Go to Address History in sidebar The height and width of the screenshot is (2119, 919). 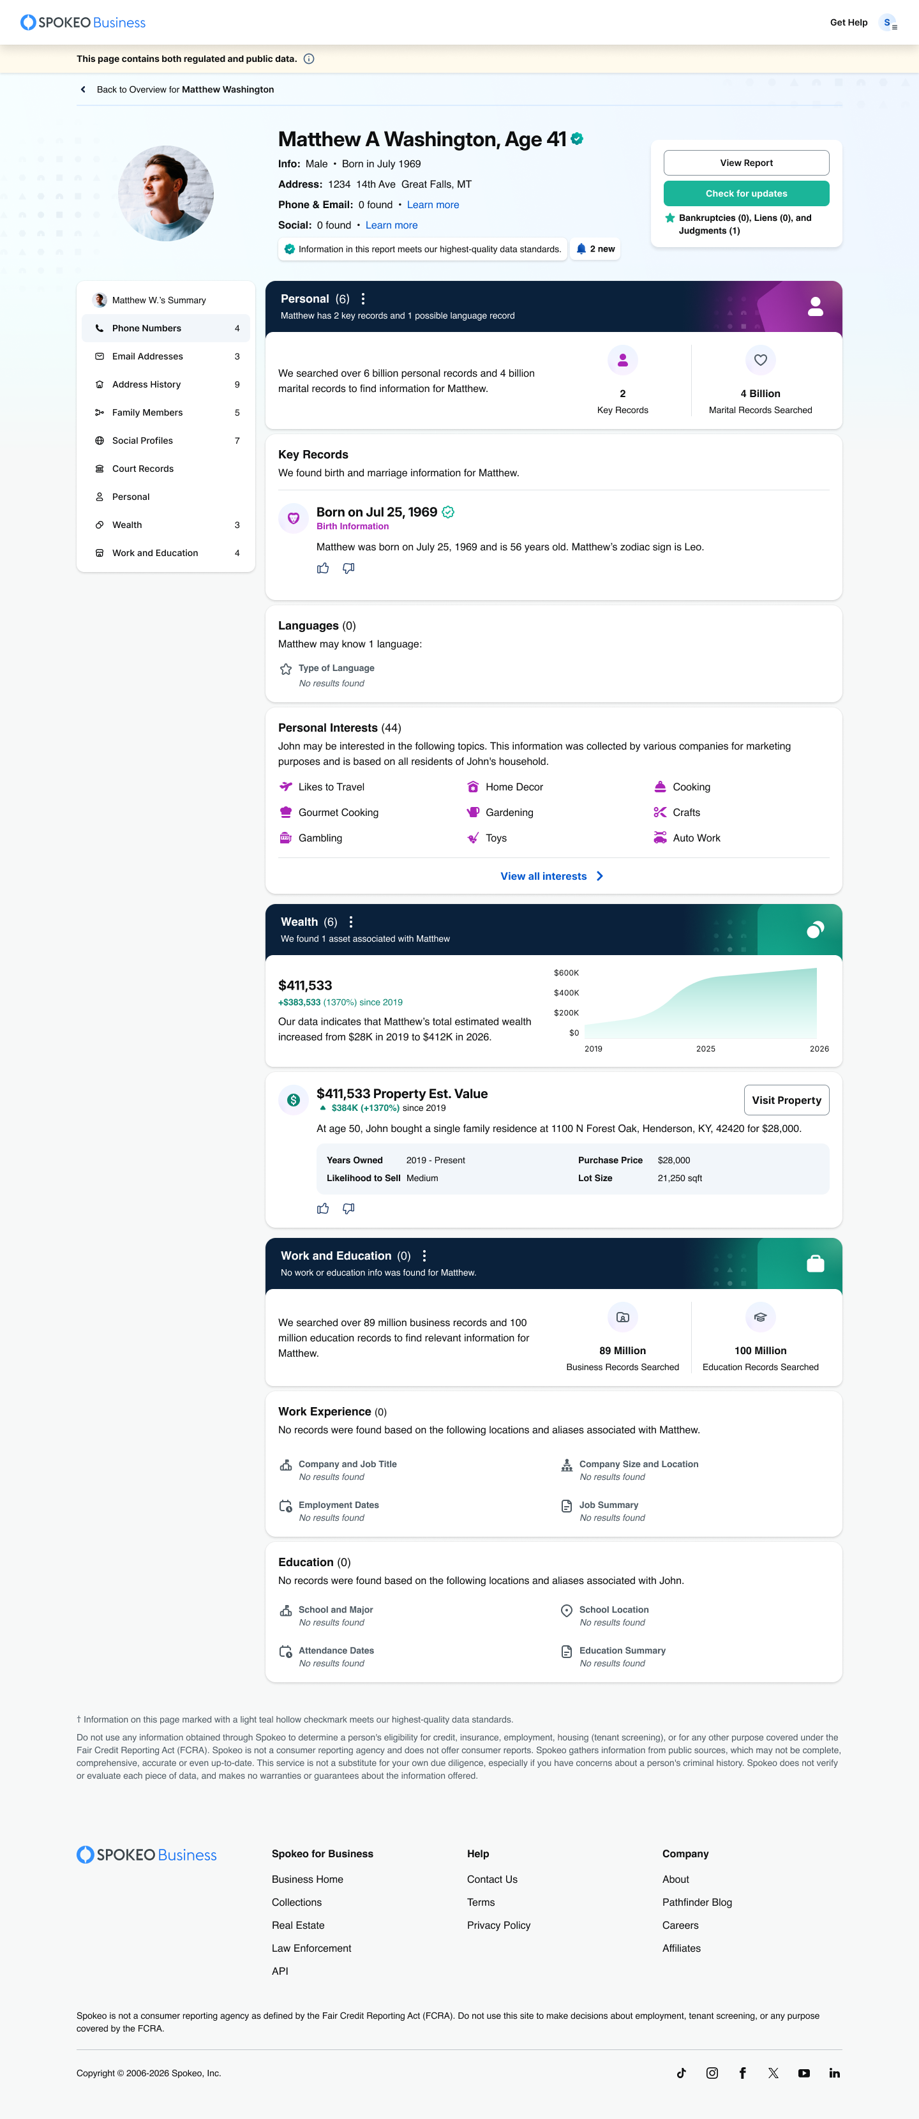pyautogui.click(x=166, y=384)
